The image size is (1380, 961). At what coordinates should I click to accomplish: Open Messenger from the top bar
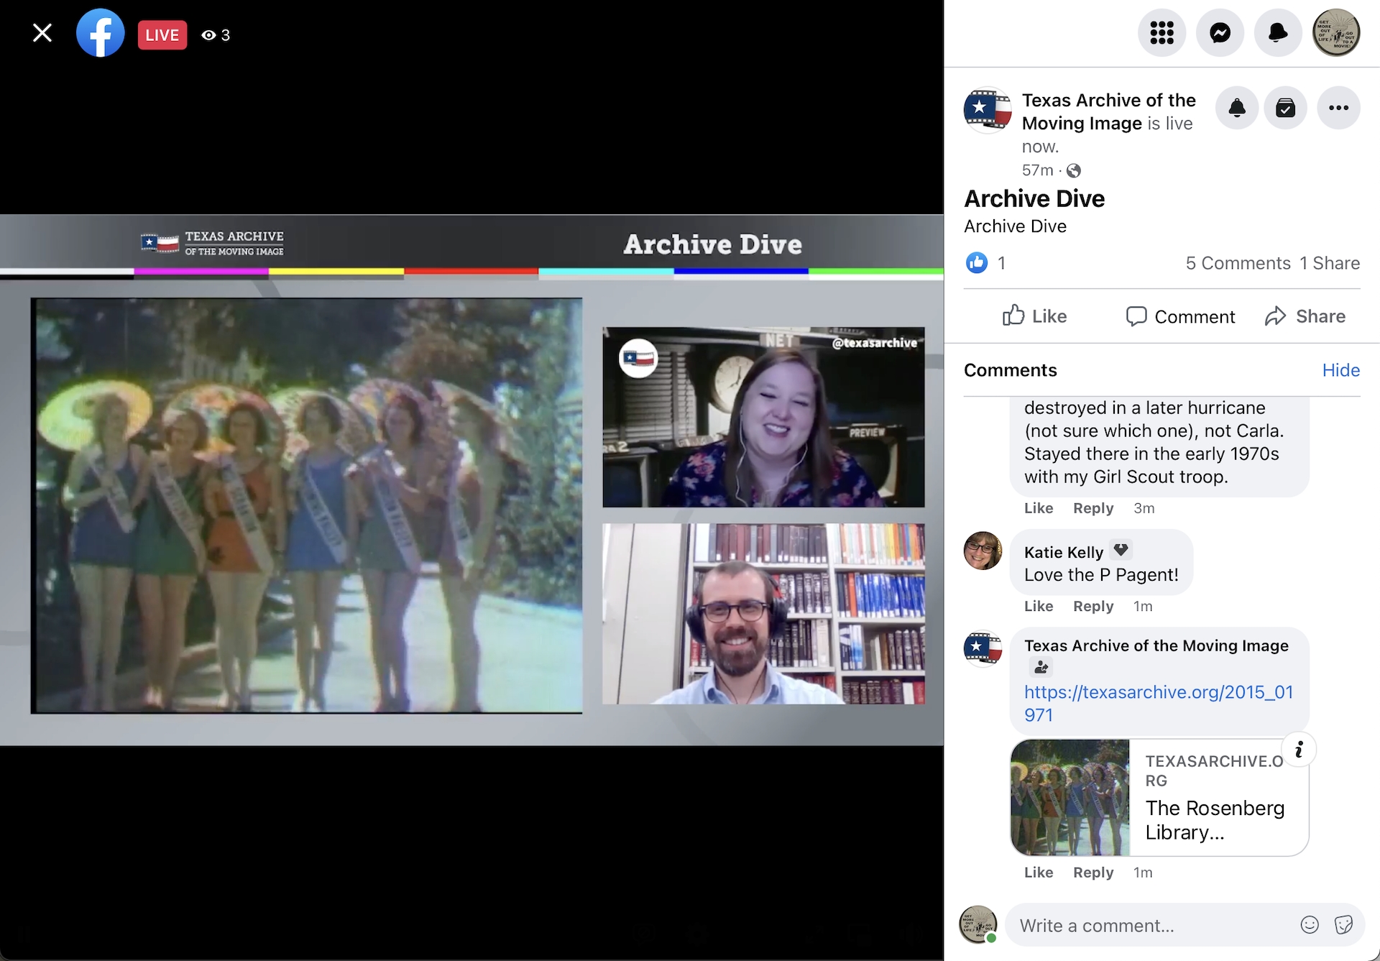pos(1220,33)
